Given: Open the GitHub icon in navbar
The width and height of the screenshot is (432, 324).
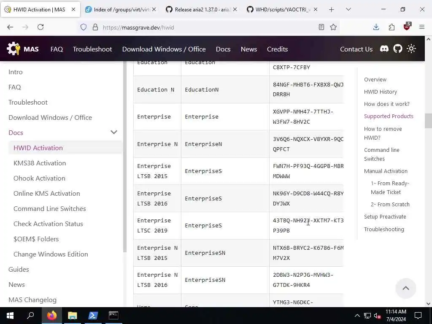Looking at the screenshot, I should click(397, 49).
